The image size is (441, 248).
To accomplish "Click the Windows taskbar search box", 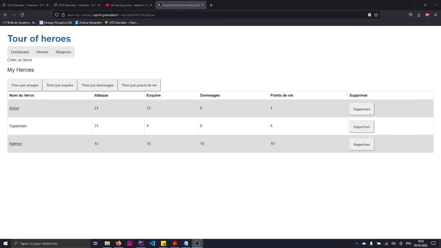I will point(50,244).
